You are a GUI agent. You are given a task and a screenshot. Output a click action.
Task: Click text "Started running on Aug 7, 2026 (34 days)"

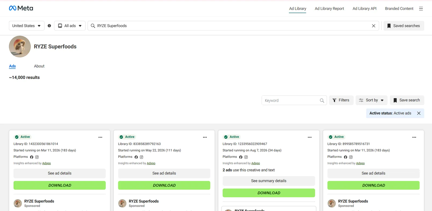[252, 150]
